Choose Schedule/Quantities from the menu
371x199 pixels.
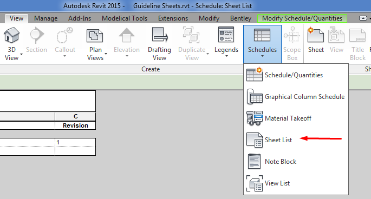[296, 75]
